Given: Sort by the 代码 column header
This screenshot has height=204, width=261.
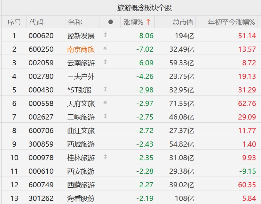Looking at the screenshot, I should [x=36, y=22].
